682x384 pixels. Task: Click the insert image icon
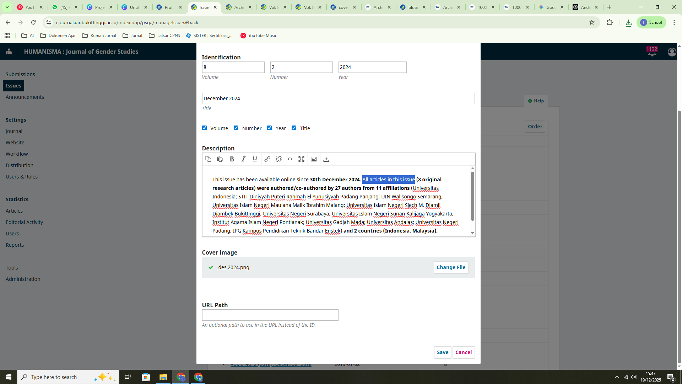click(314, 159)
